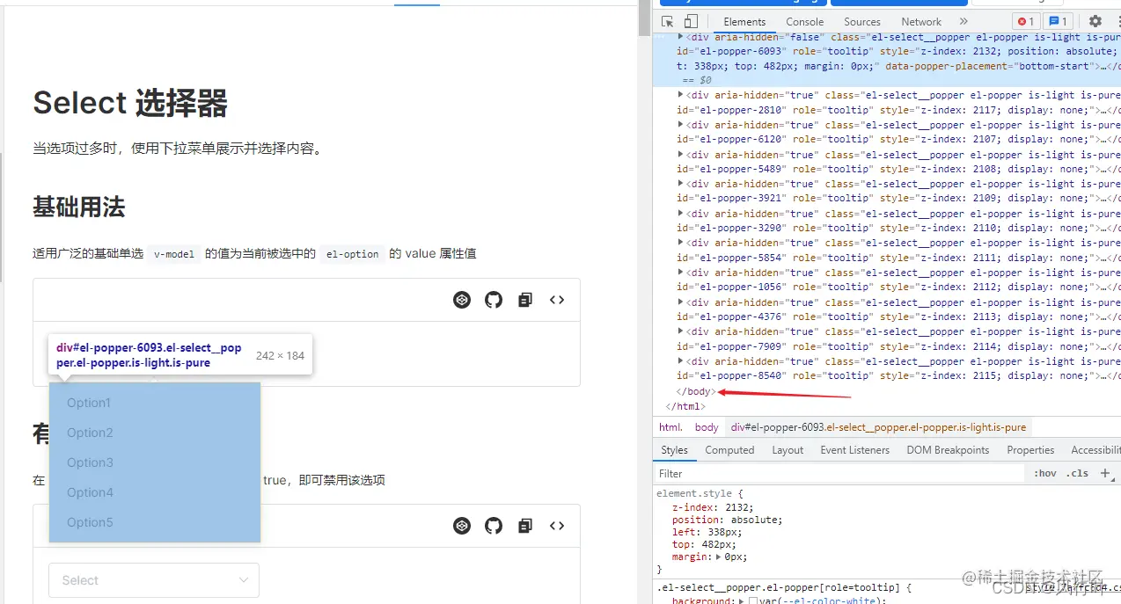Open CodePen icon in the disabled-option demo
The height and width of the screenshot is (604, 1121).
point(462,526)
